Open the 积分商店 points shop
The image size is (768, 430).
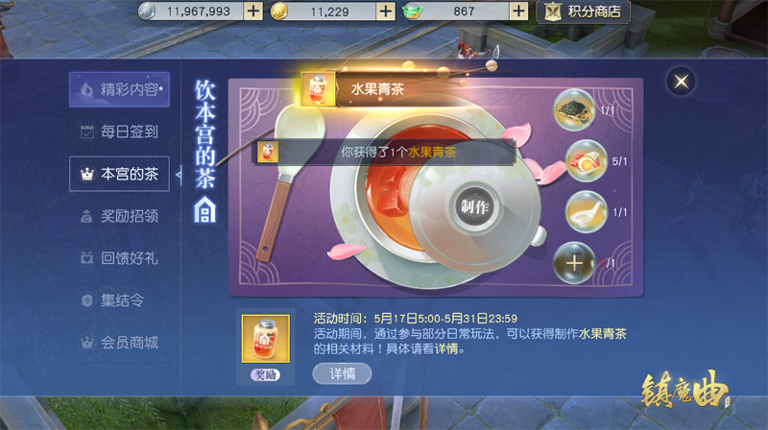pos(583,12)
